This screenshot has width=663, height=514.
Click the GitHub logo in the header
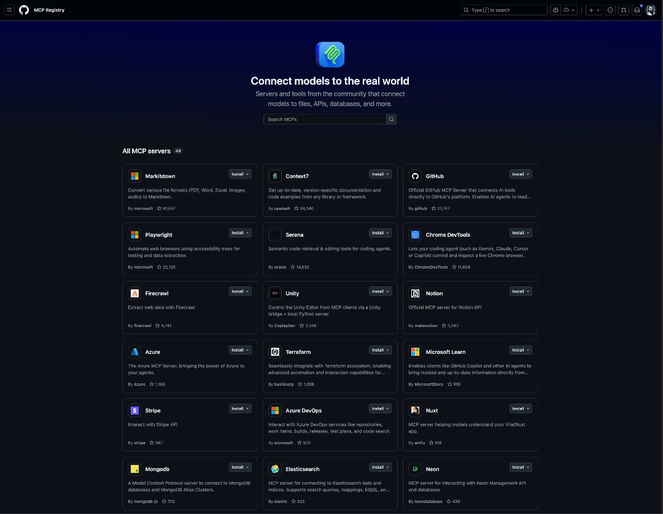point(24,10)
